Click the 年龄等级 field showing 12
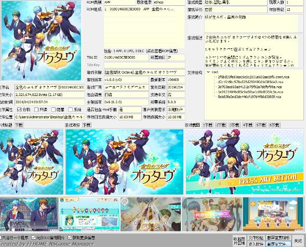306x247 pixels. [x=294, y=9]
